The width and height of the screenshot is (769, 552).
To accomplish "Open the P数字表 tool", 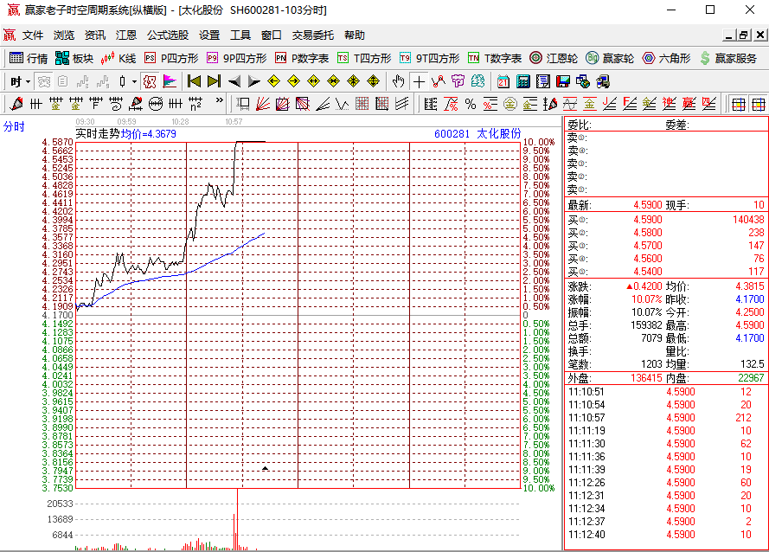I will point(302,58).
